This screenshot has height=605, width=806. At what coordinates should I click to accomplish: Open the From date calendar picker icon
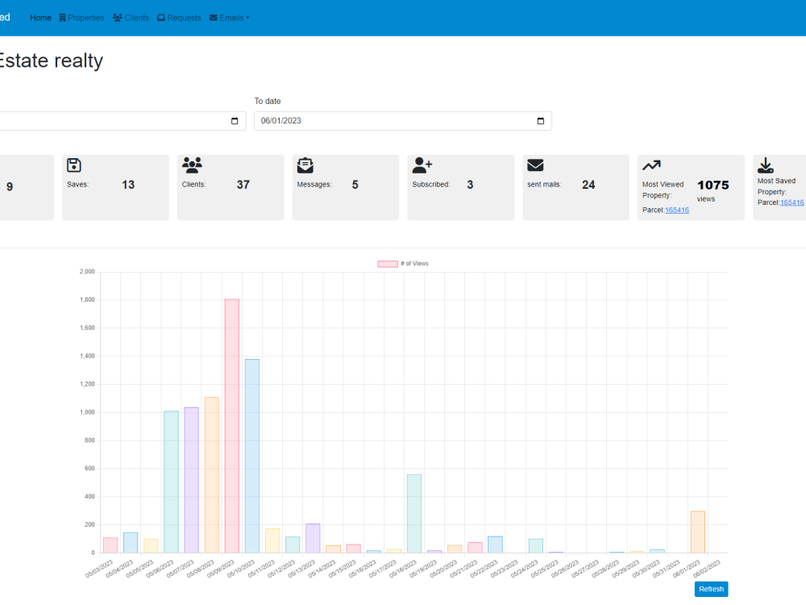point(235,121)
